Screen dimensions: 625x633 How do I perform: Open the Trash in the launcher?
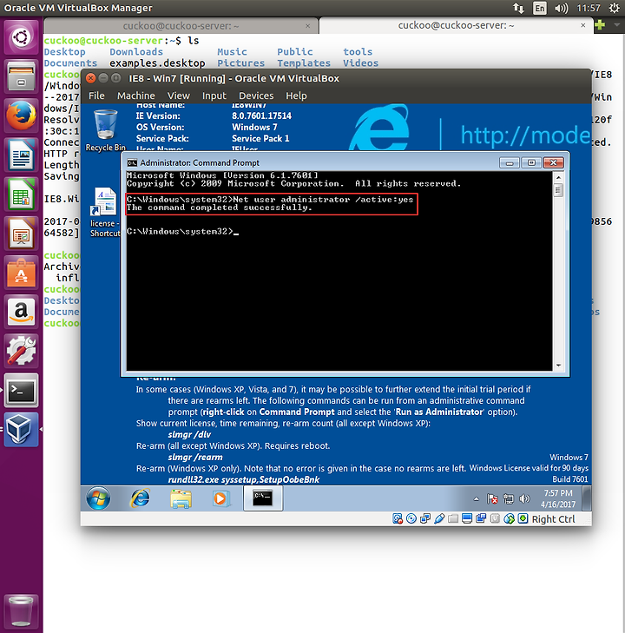click(x=21, y=610)
